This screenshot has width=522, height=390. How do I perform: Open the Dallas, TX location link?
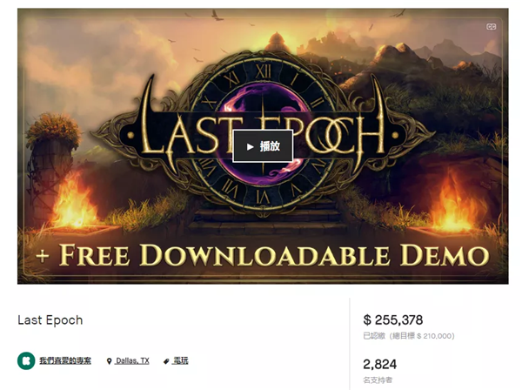click(x=132, y=360)
